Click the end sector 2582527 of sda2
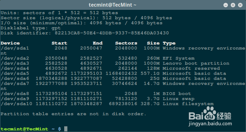The height and width of the screenshot is (132, 246). 91,58
